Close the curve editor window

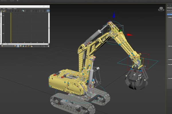pos(48,7)
